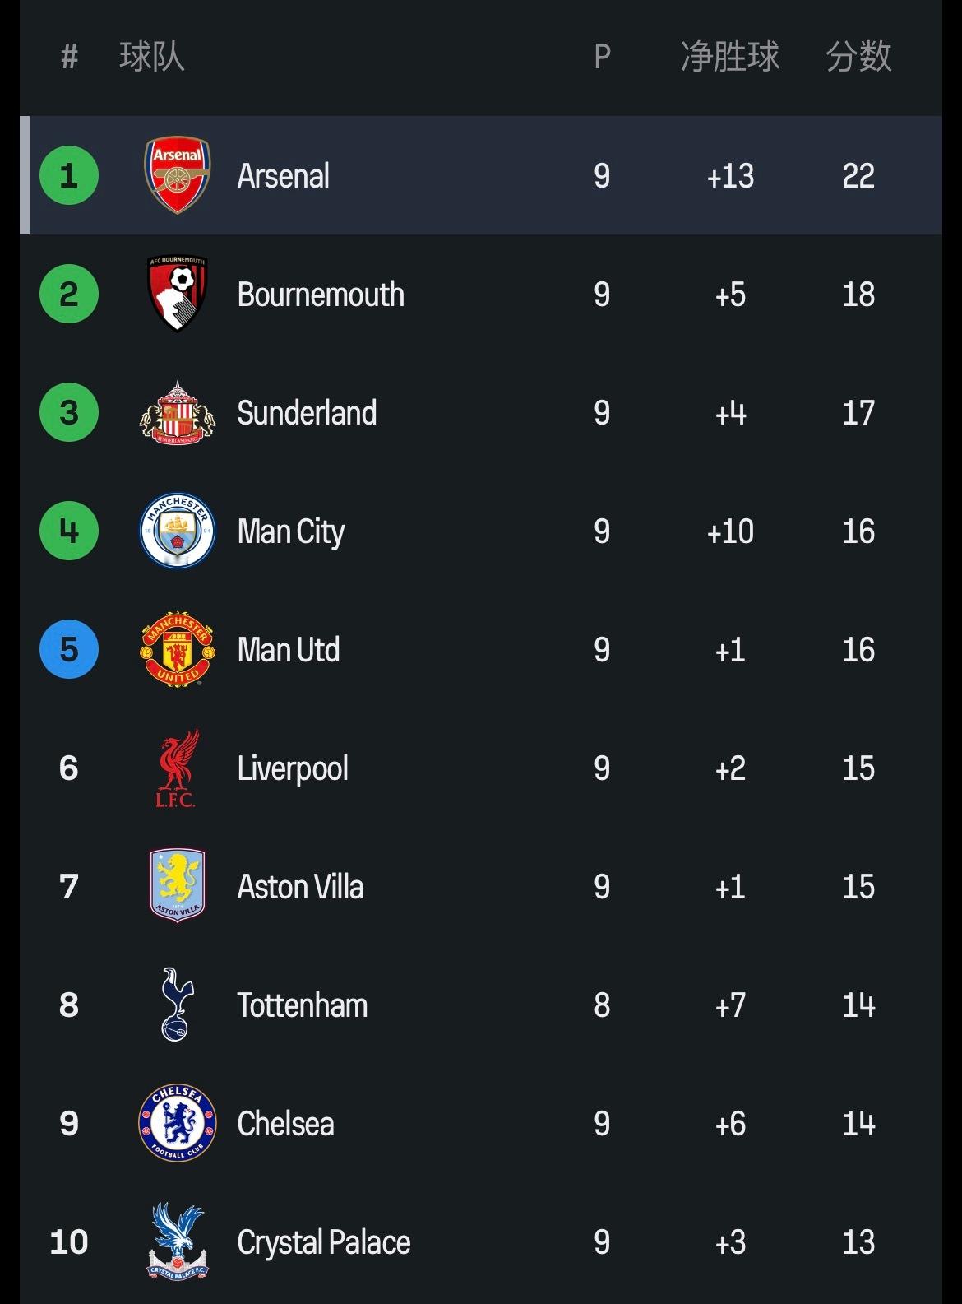
Task: Open the Man City badge
Action: [177, 531]
